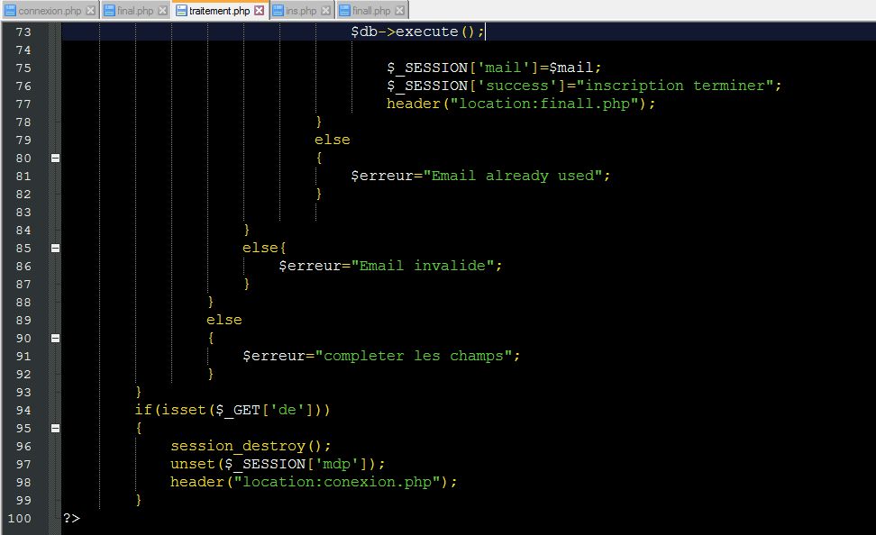Viewport: 876px width, 535px height.
Task: Click line number 100 in the margin
Action: (x=20, y=518)
